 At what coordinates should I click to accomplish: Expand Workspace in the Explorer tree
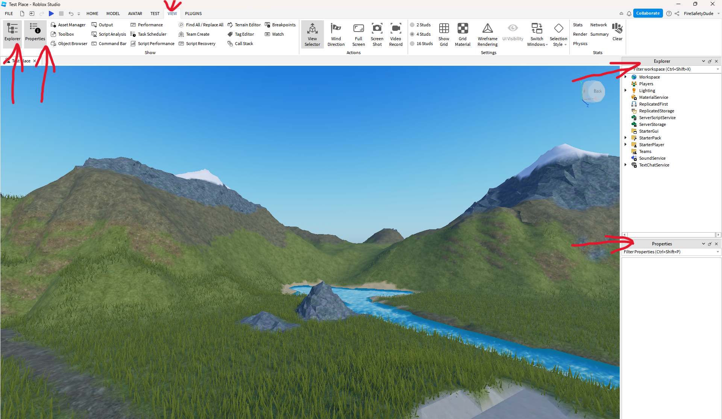click(625, 77)
